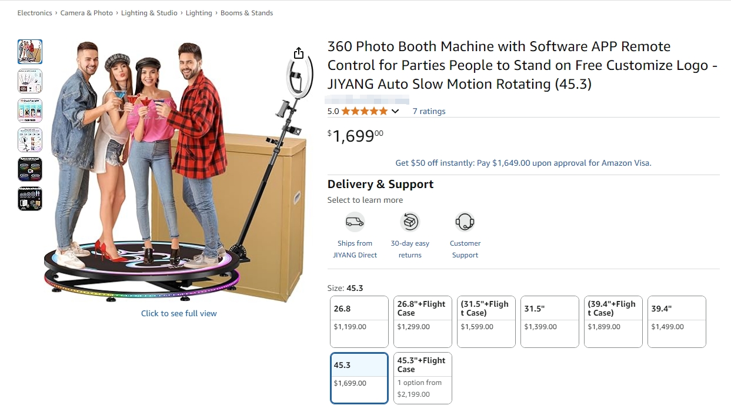Choose the 39.4" size option for $1,499.00
Screen dimensions: 731x412
(x=677, y=321)
